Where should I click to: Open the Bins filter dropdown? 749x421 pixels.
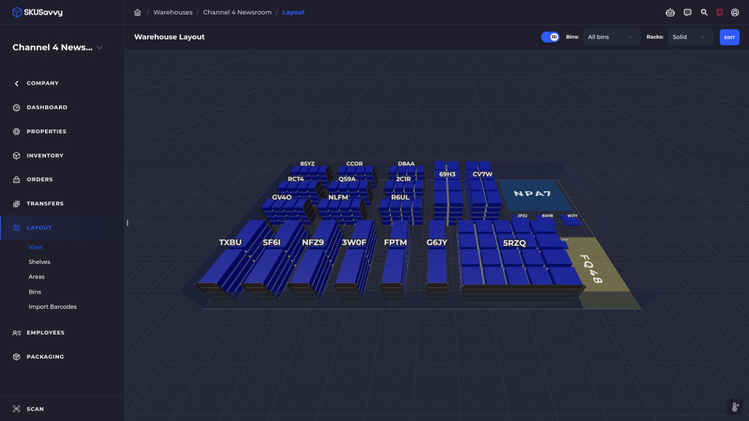[612, 37]
